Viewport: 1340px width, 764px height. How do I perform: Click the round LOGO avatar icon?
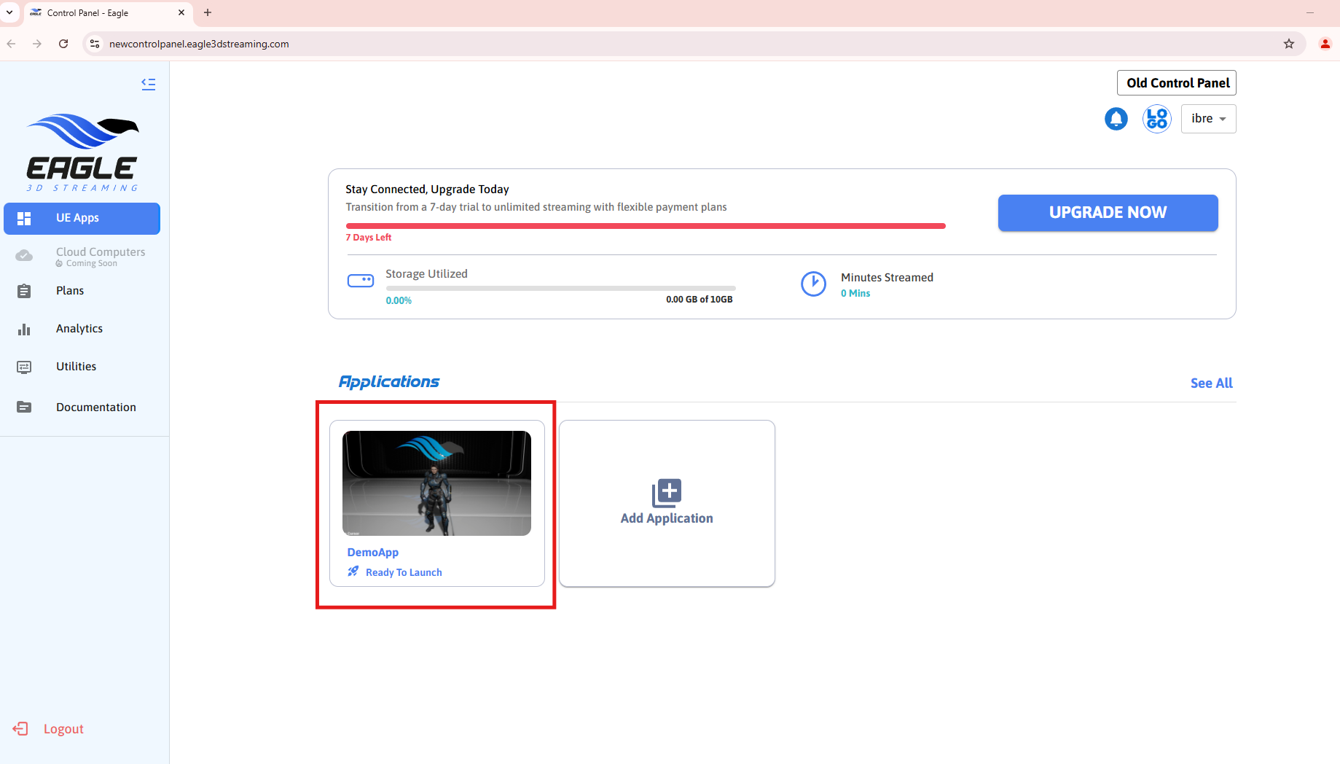(x=1156, y=119)
